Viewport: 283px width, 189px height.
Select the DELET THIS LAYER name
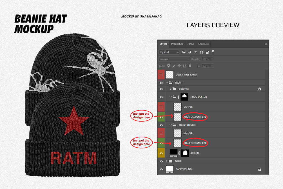tap(186, 75)
